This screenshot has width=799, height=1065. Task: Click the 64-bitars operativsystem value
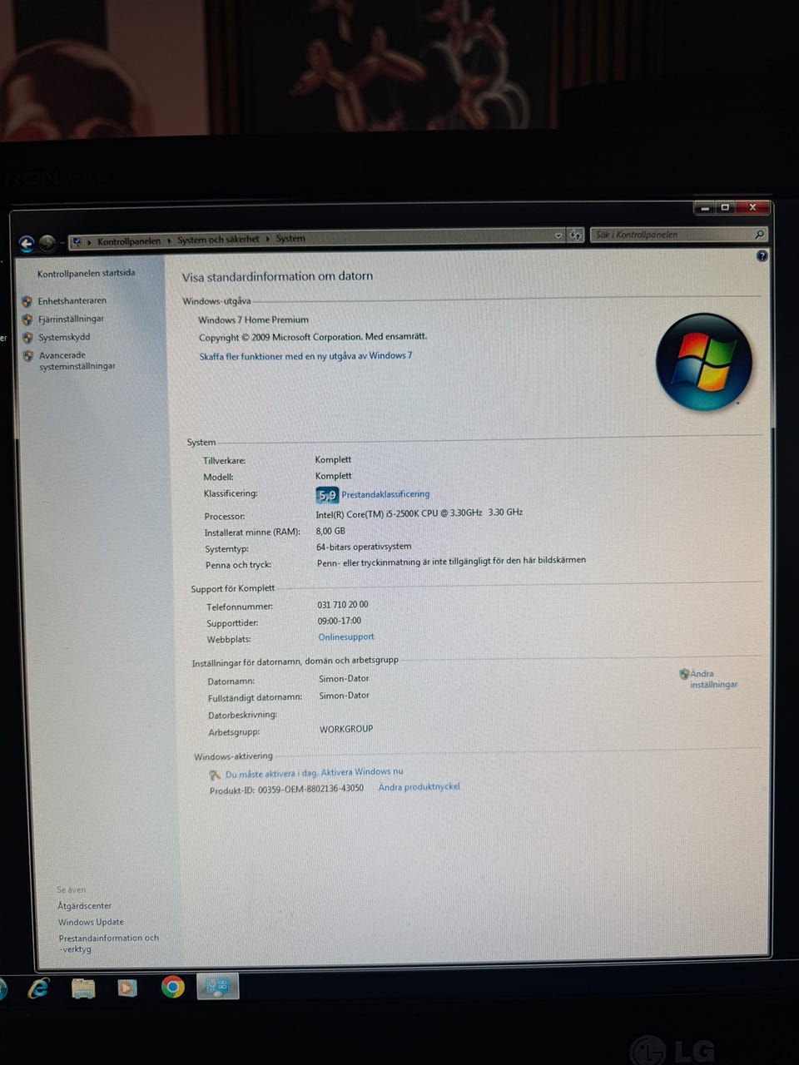tap(364, 547)
